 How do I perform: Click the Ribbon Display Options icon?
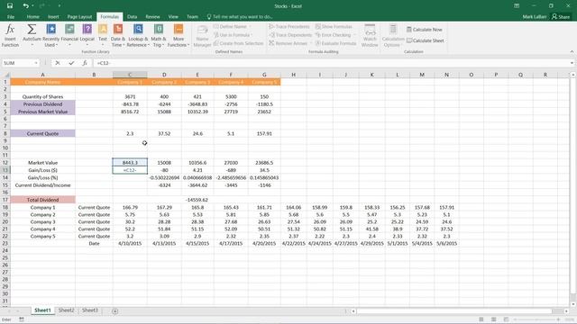pos(517,6)
